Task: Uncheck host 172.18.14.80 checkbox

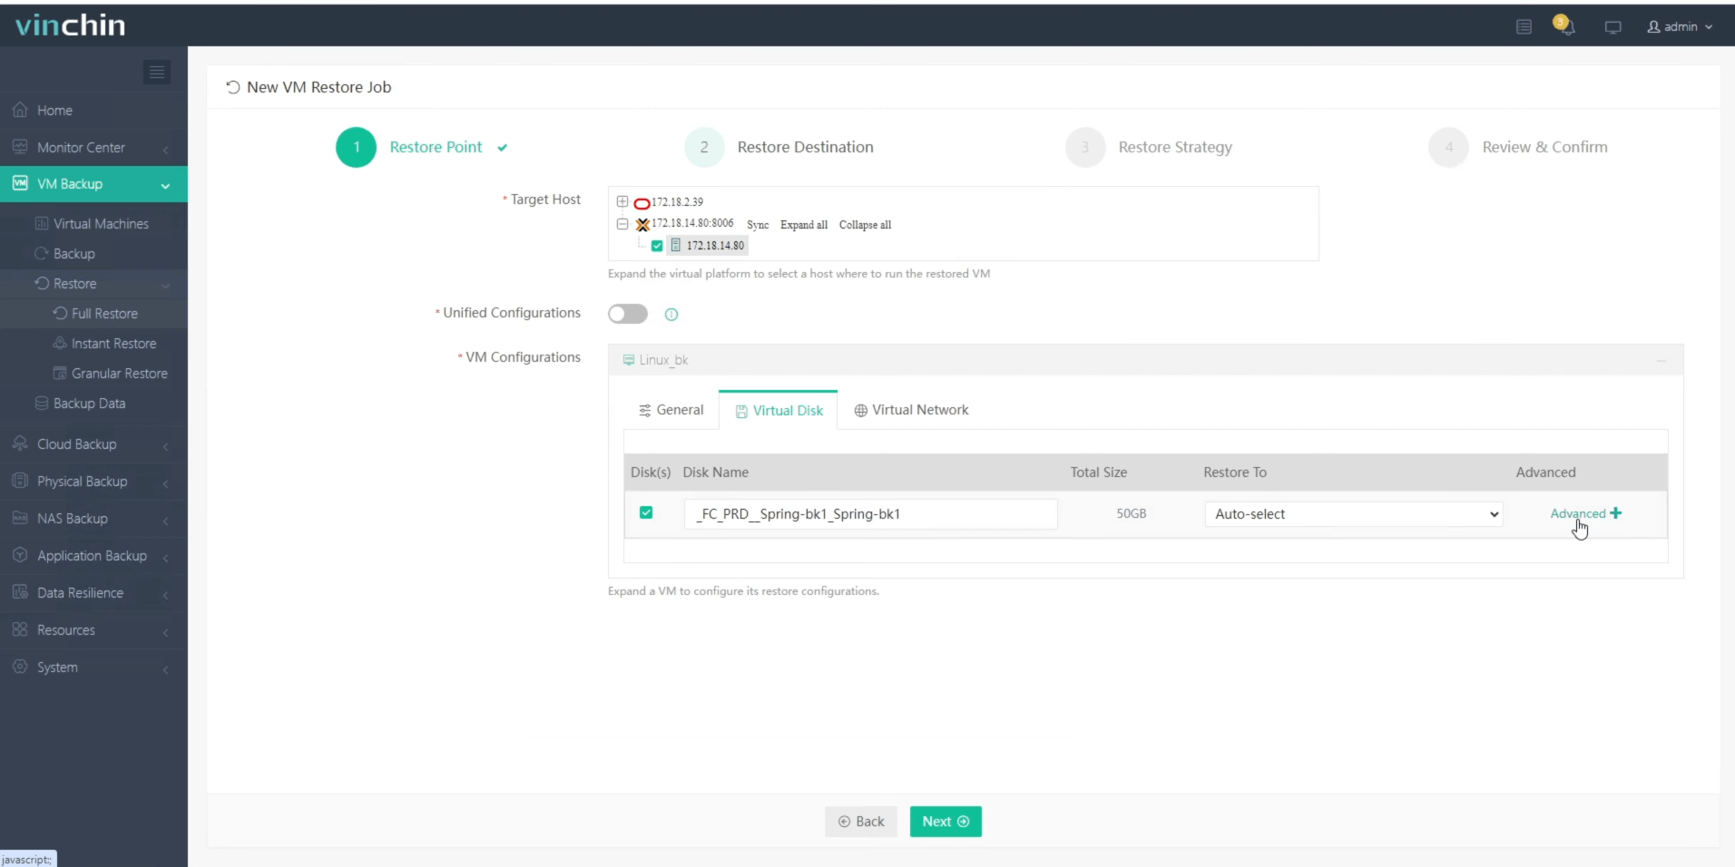Action: point(657,246)
